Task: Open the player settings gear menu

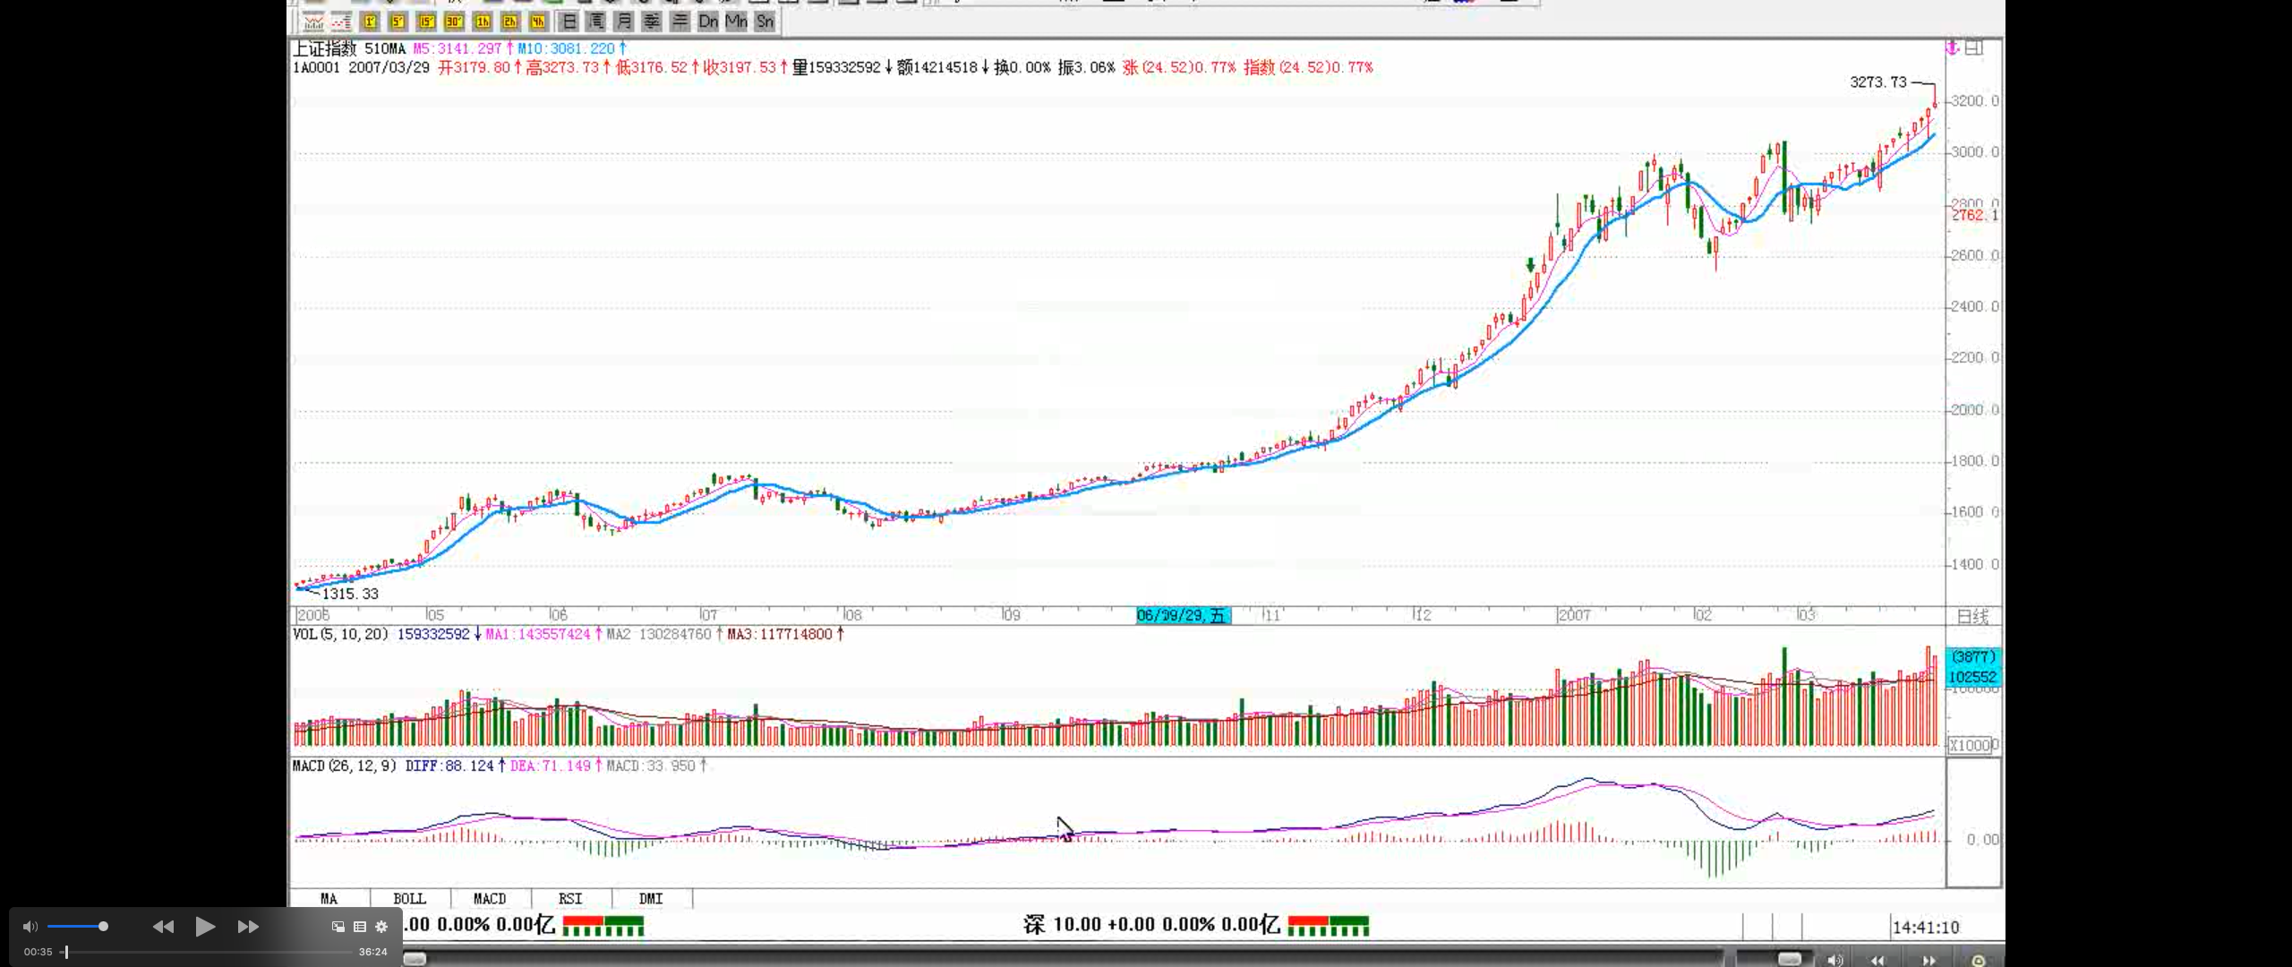Action: pos(381,927)
